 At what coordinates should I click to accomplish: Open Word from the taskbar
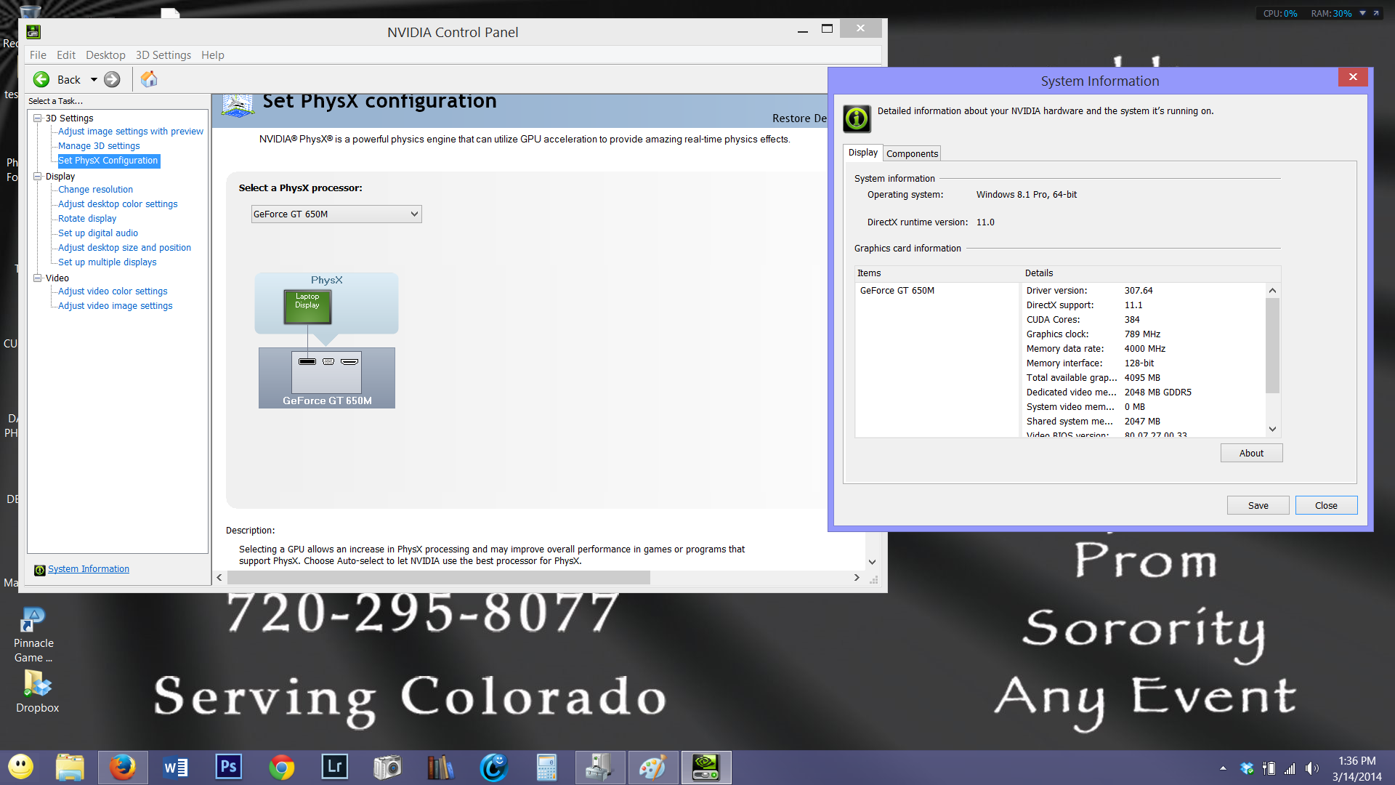click(175, 768)
